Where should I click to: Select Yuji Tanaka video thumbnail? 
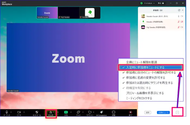(68, 13)
